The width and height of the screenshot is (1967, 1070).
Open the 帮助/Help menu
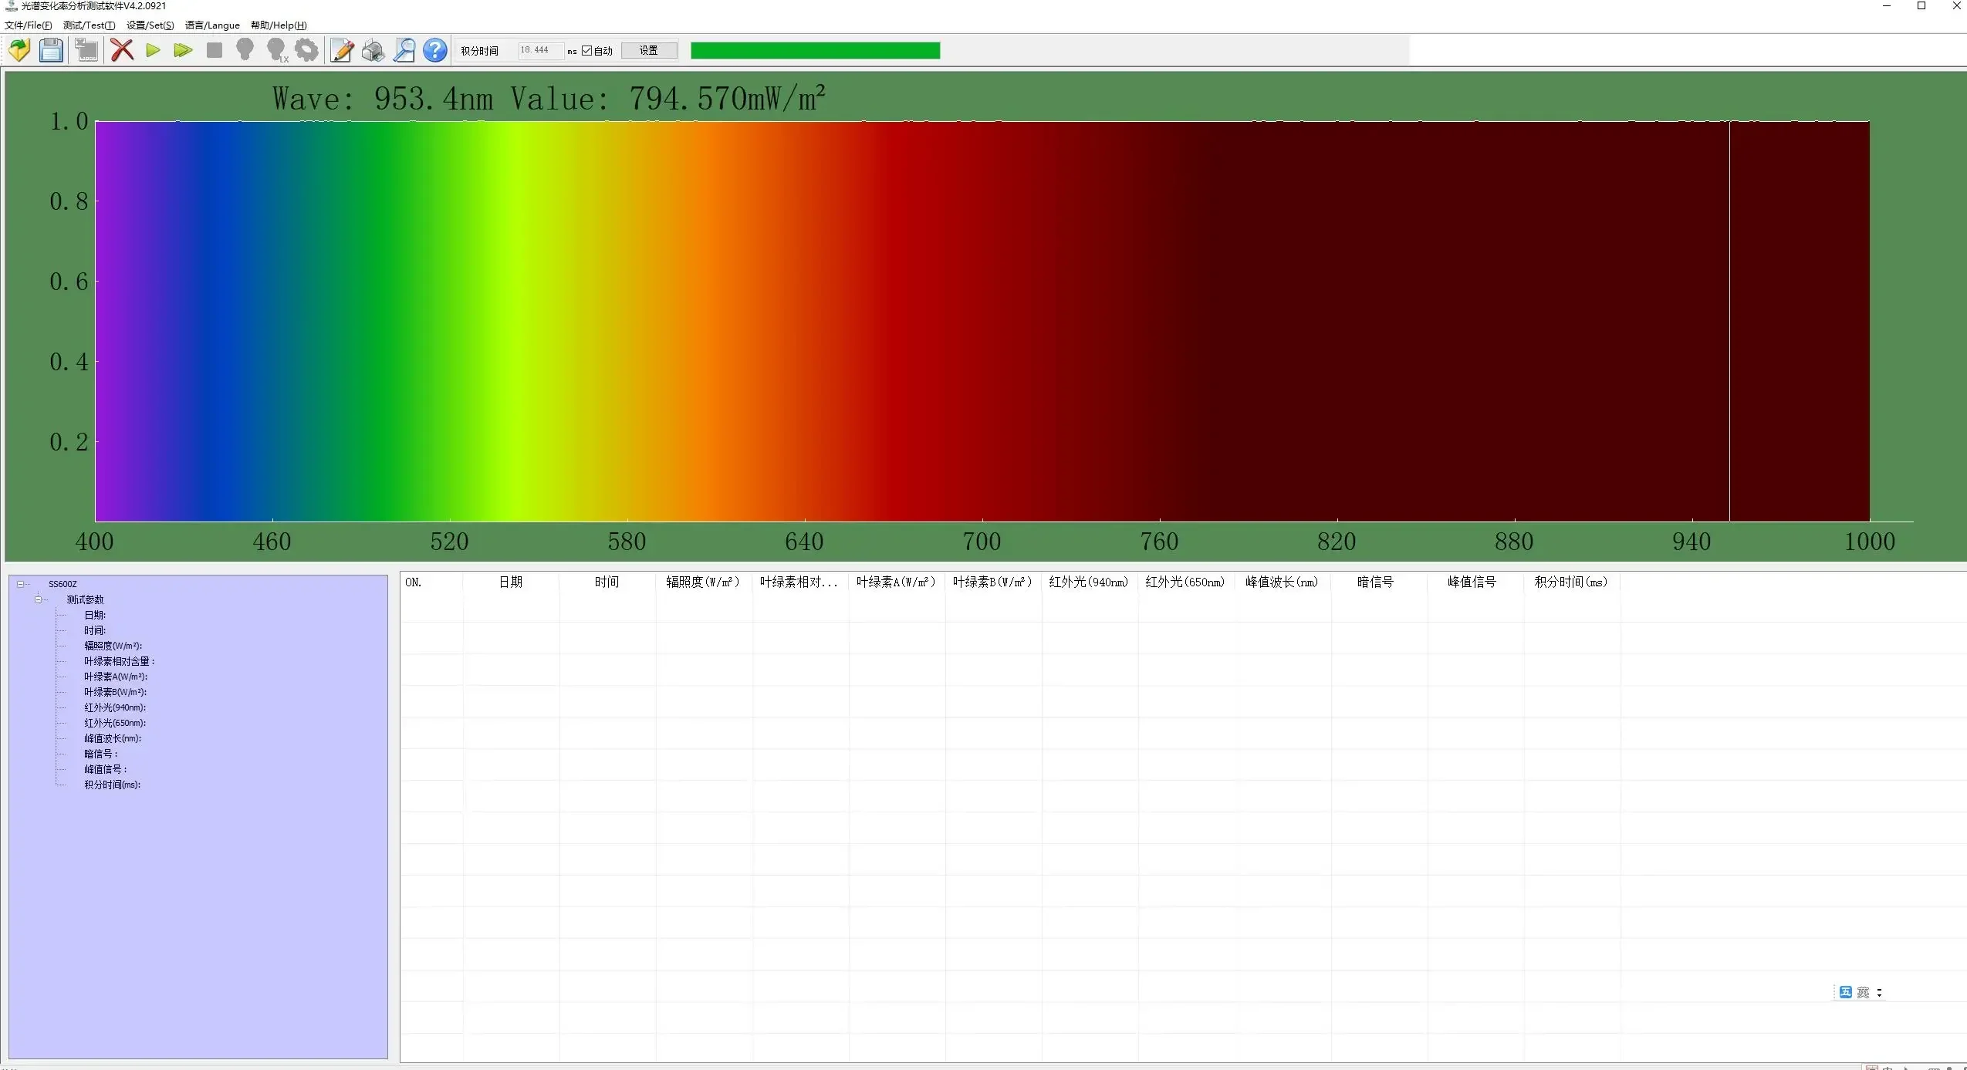(x=279, y=25)
